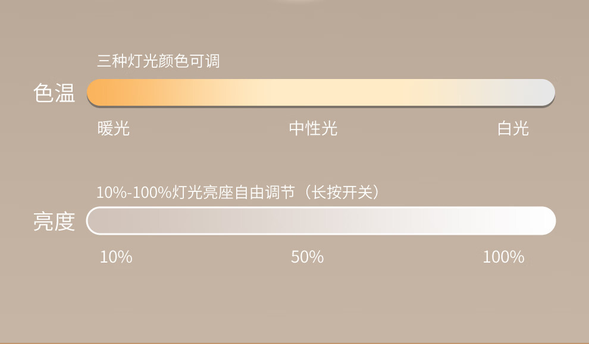Viewport: 589px width, 344px height.
Task: Click the 亮度 heading text
Action: pyautogui.click(x=54, y=222)
